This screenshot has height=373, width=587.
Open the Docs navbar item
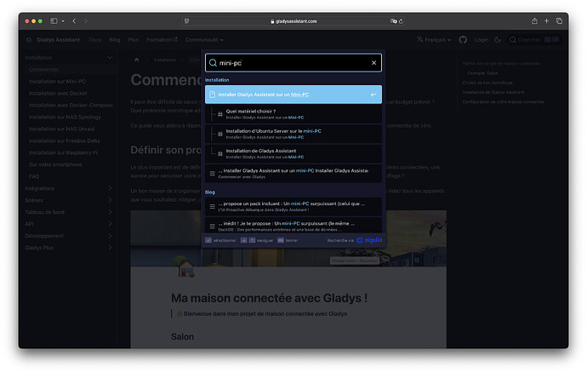point(95,40)
